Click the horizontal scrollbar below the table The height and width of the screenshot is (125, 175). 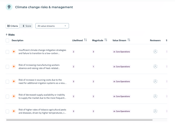click(x=79, y=120)
